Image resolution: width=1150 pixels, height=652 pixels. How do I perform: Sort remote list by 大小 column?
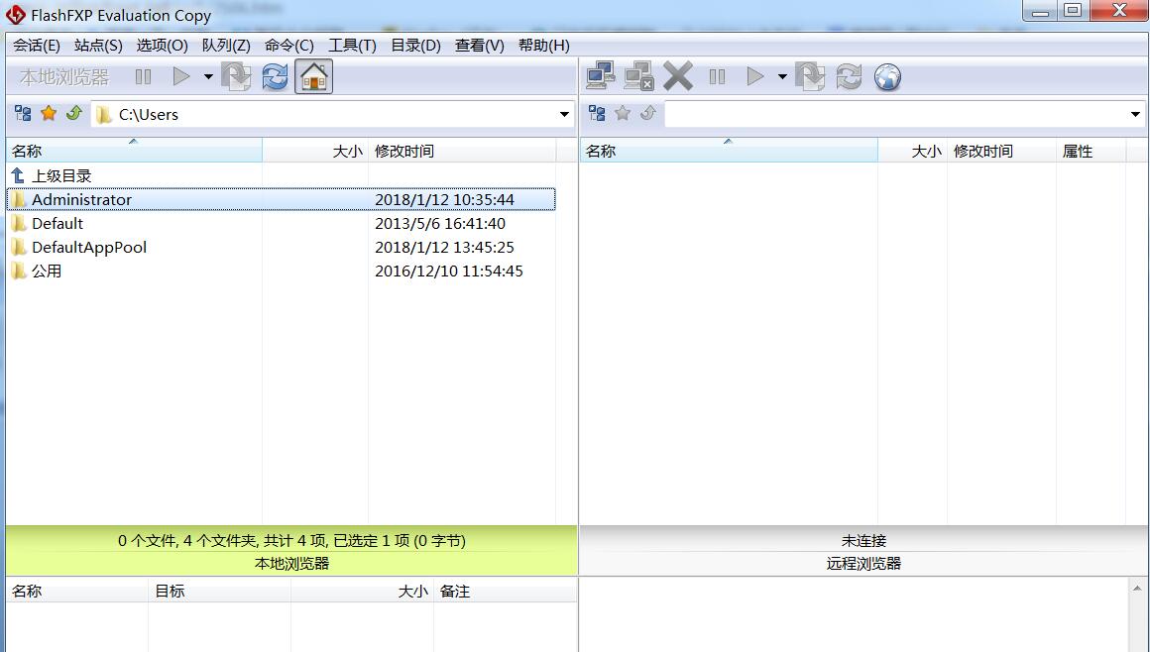click(912, 151)
